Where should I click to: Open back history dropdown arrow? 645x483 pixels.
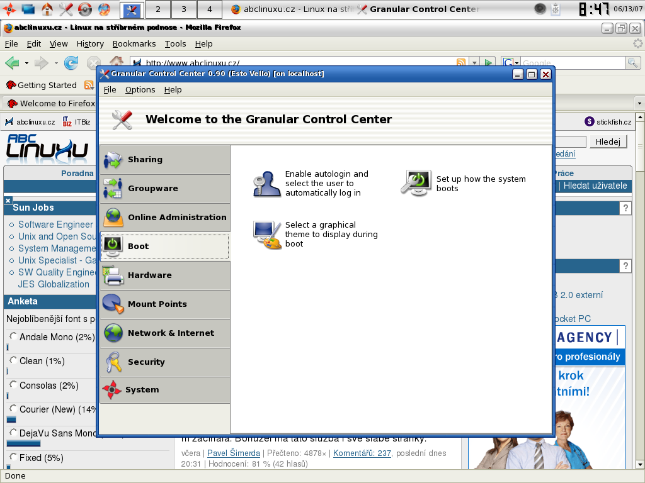(26, 64)
